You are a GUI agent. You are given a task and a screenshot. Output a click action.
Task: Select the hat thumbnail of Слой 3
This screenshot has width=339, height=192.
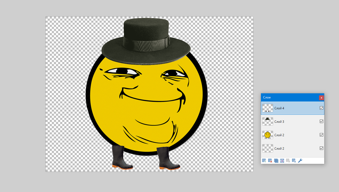point(268,121)
